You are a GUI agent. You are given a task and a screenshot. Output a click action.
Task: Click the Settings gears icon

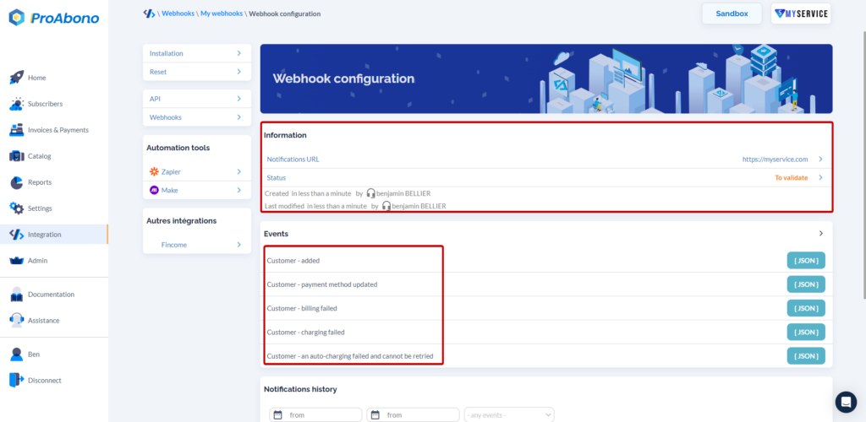[x=17, y=208]
